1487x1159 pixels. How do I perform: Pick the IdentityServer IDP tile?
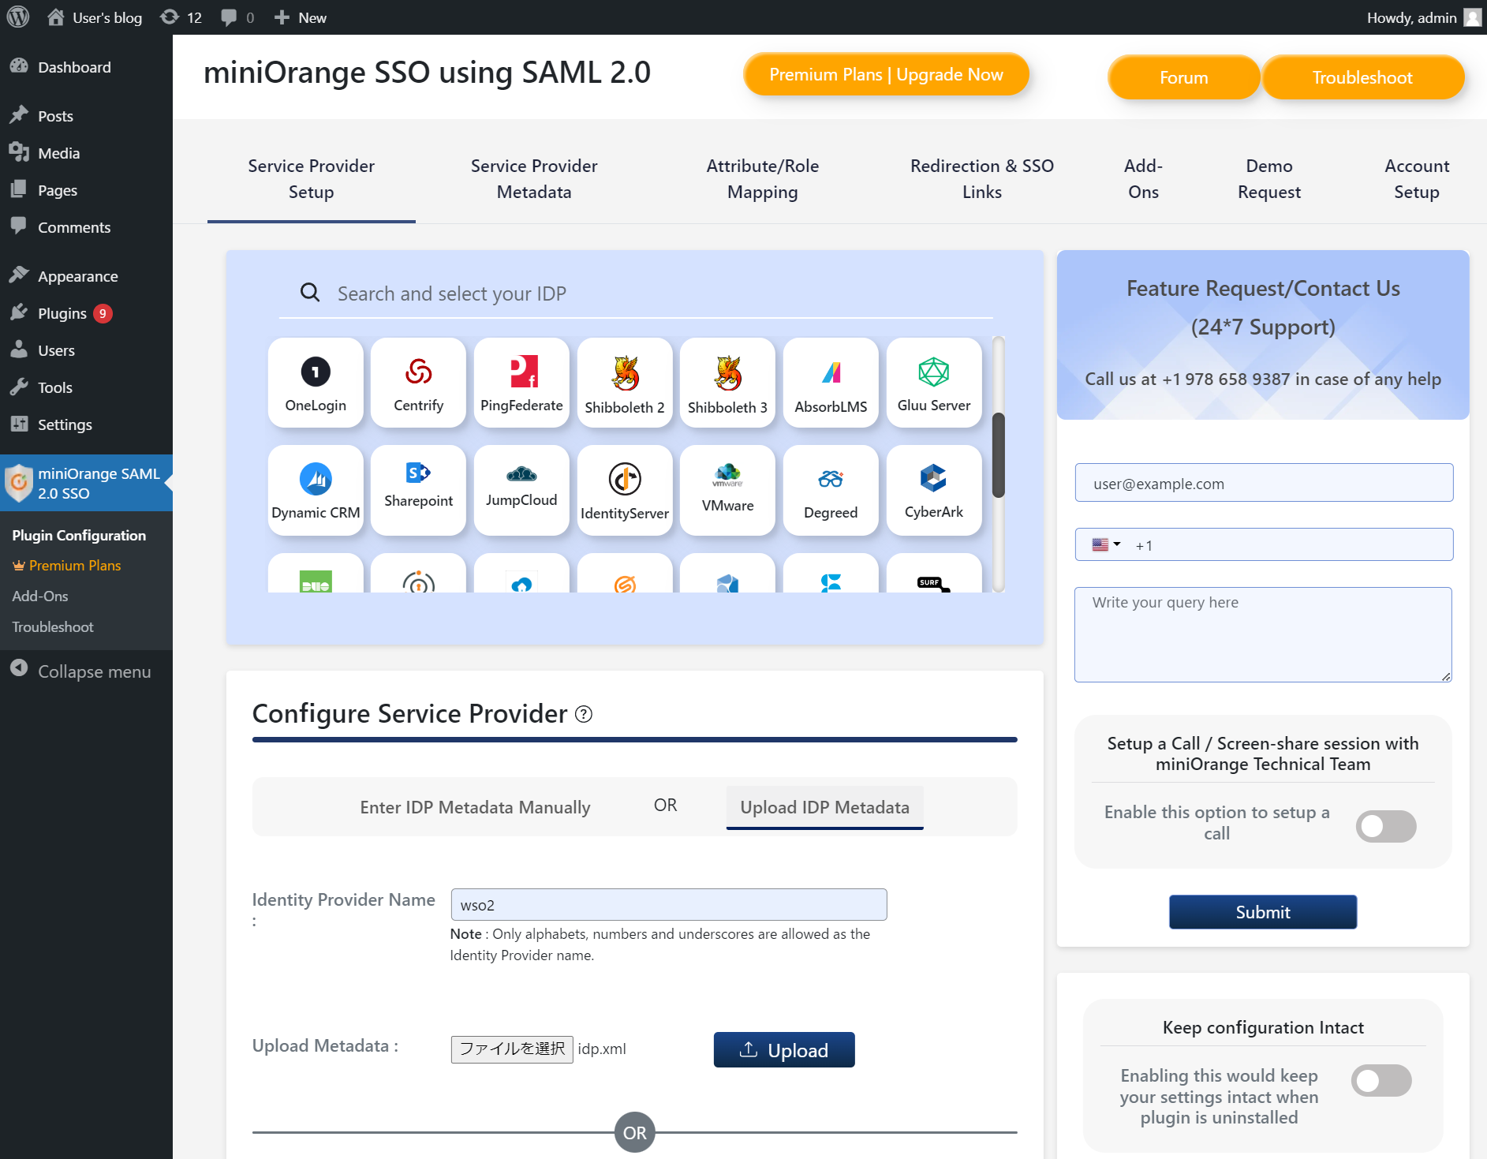pos(625,491)
